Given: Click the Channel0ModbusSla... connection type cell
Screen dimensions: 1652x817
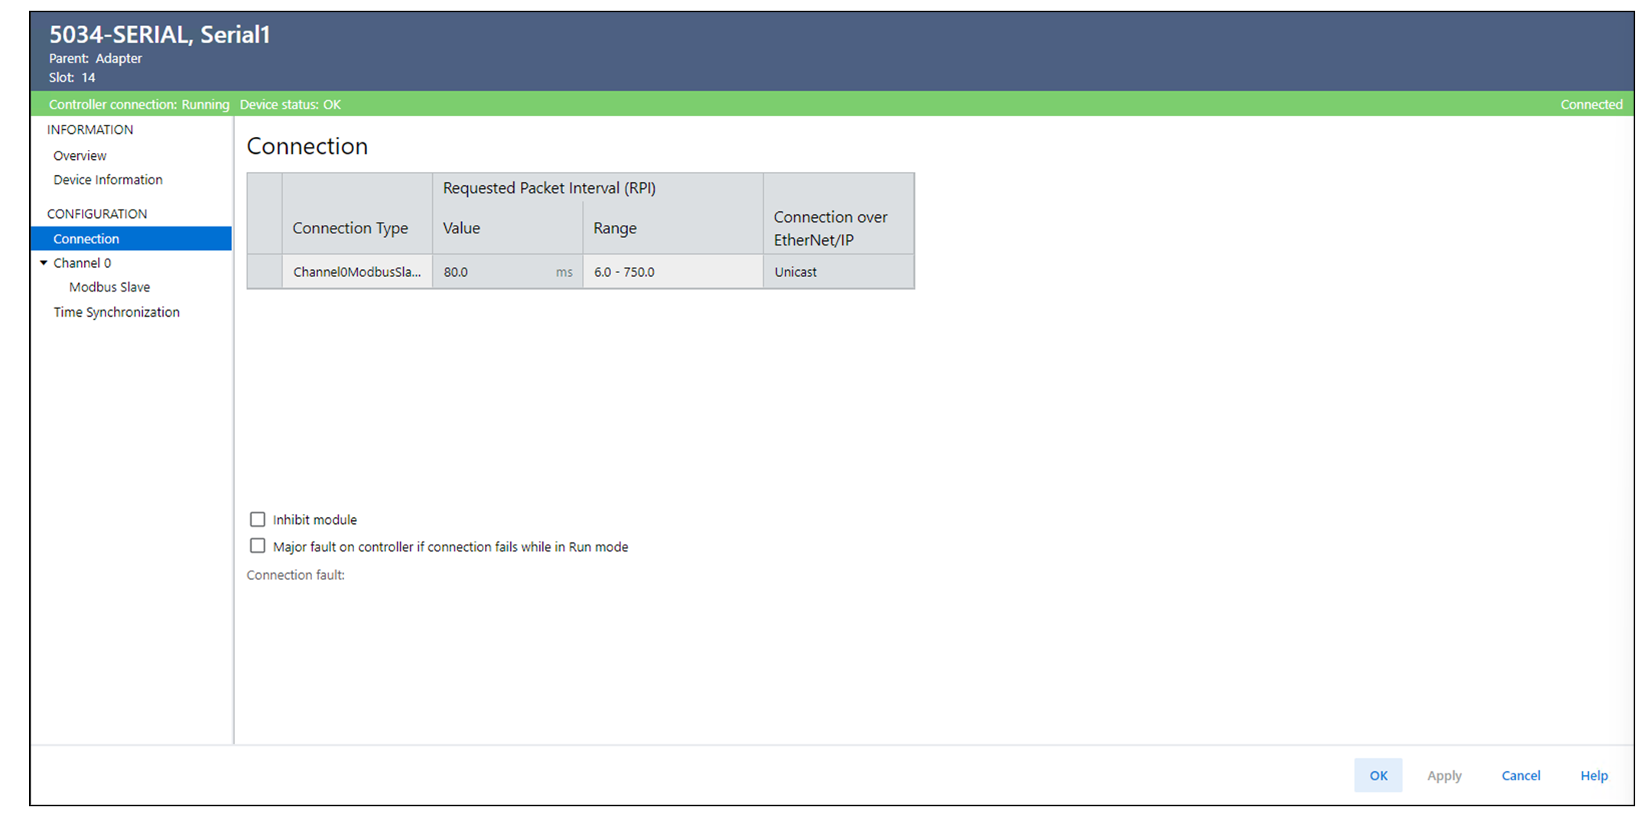Looking at the screenshot, I should click(x=356, y=272).
